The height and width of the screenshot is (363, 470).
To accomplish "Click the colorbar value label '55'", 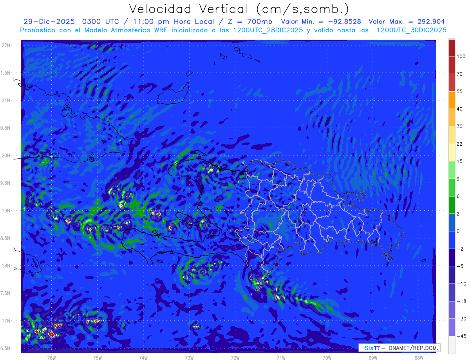I will (x=460, y=91).
